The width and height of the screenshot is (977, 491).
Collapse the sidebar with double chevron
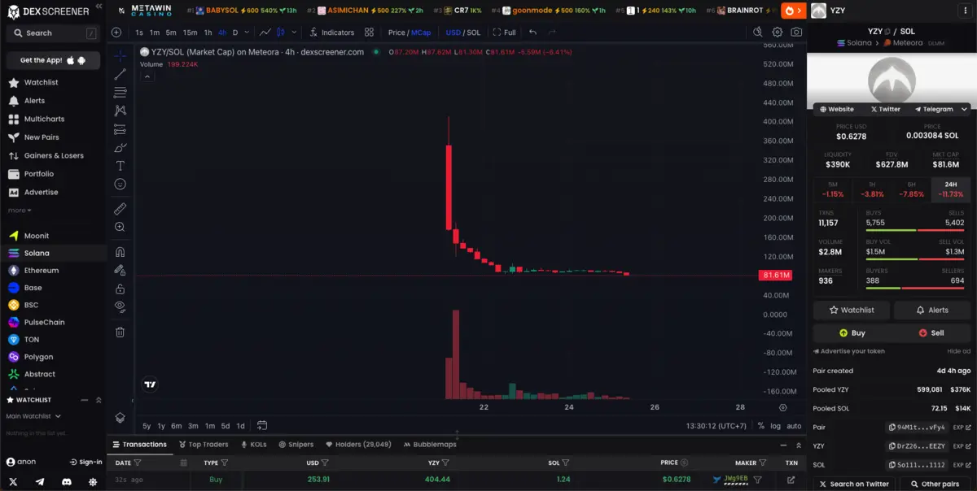[99, 6]
